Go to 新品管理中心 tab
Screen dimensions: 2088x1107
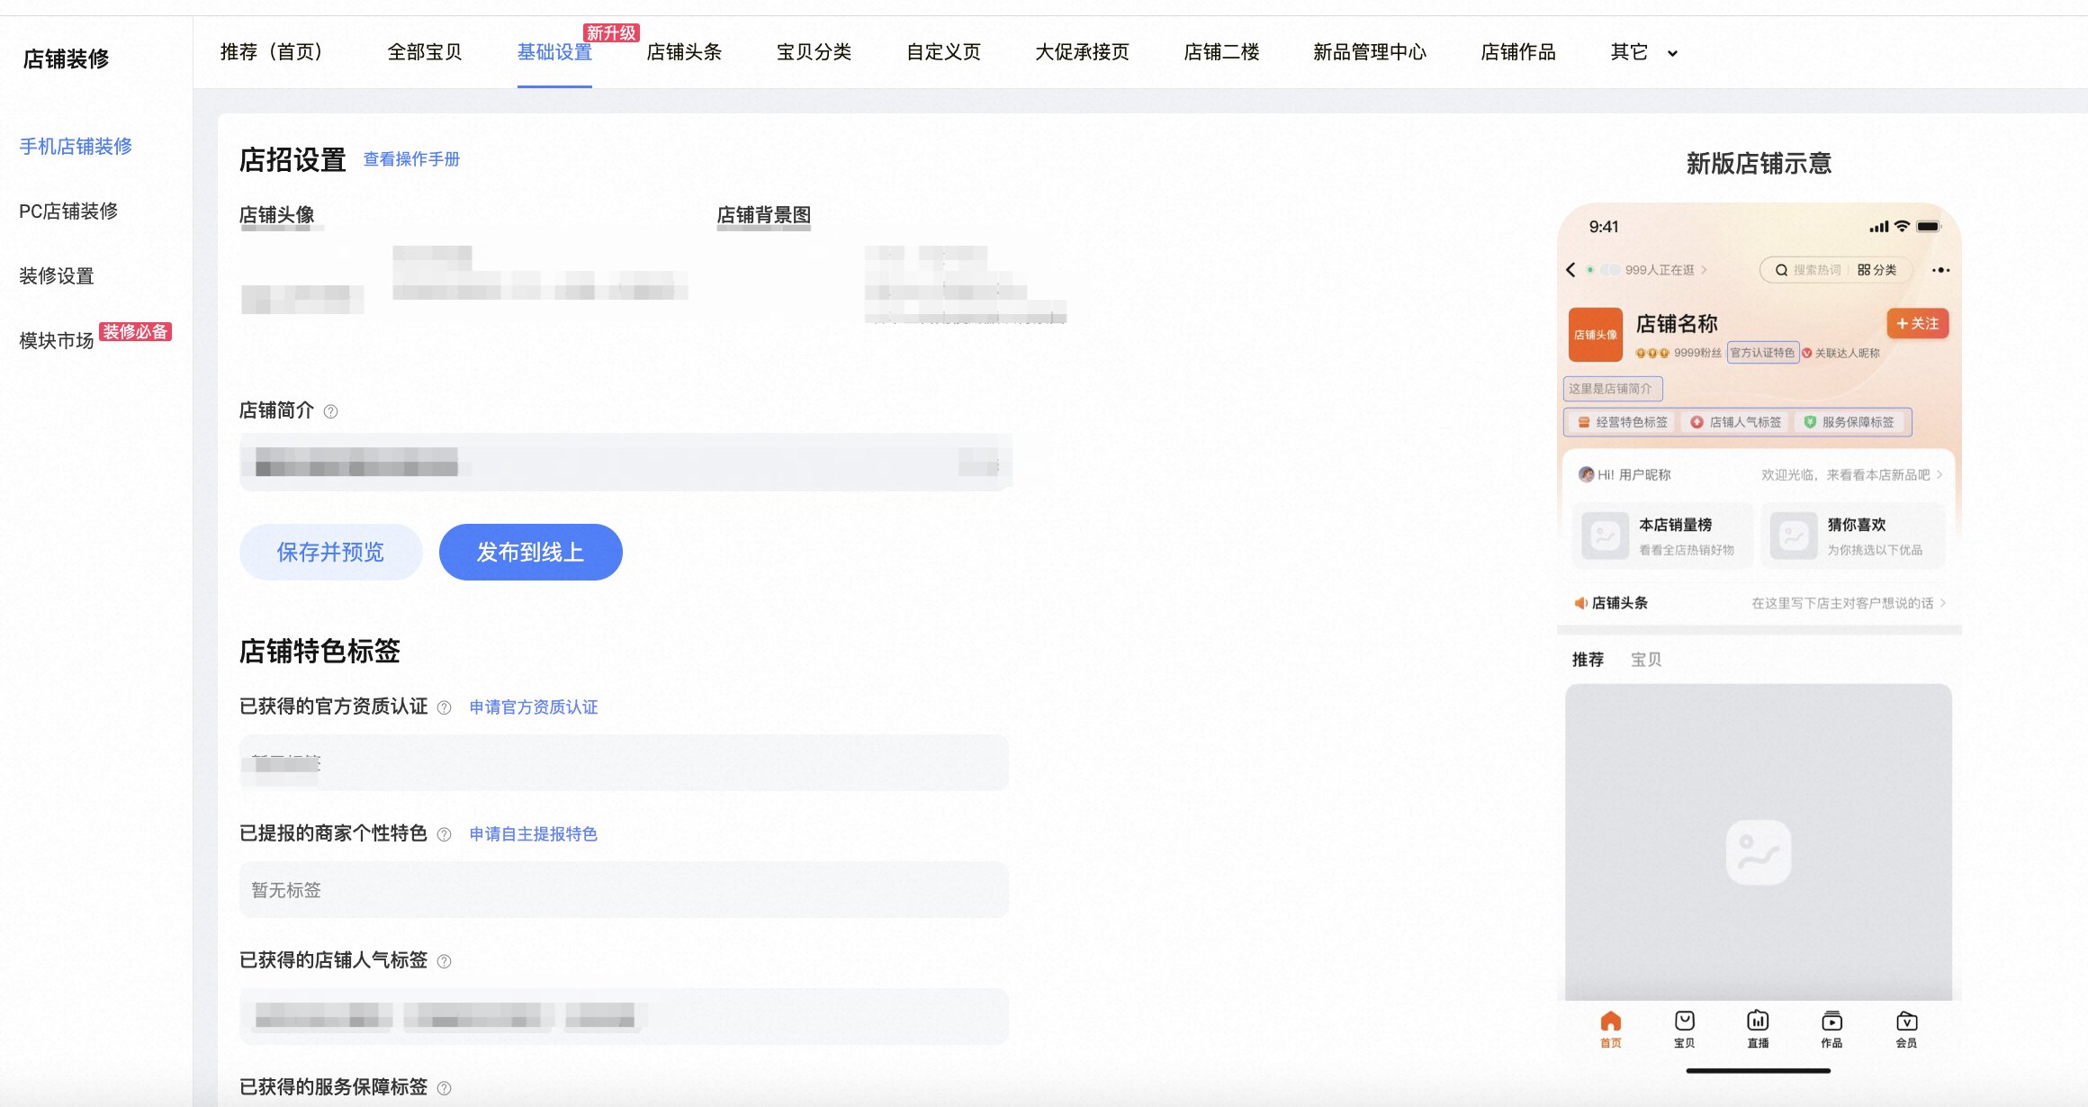pos(1370,52)
